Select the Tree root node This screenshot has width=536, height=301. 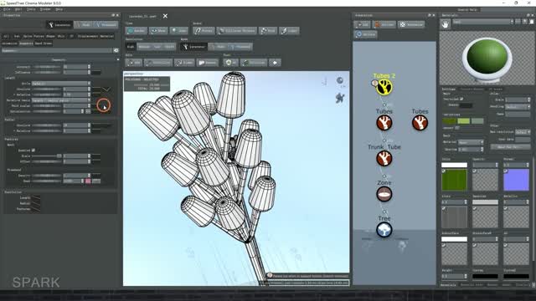(x=384, y=230)
